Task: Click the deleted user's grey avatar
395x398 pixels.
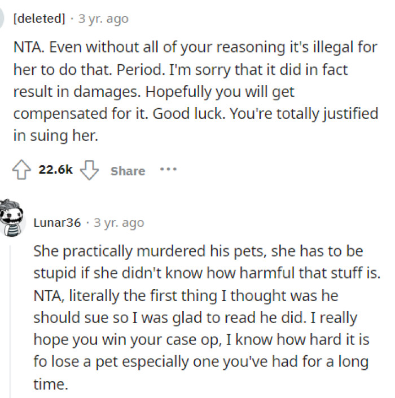Action: click(x=3, y=18)
